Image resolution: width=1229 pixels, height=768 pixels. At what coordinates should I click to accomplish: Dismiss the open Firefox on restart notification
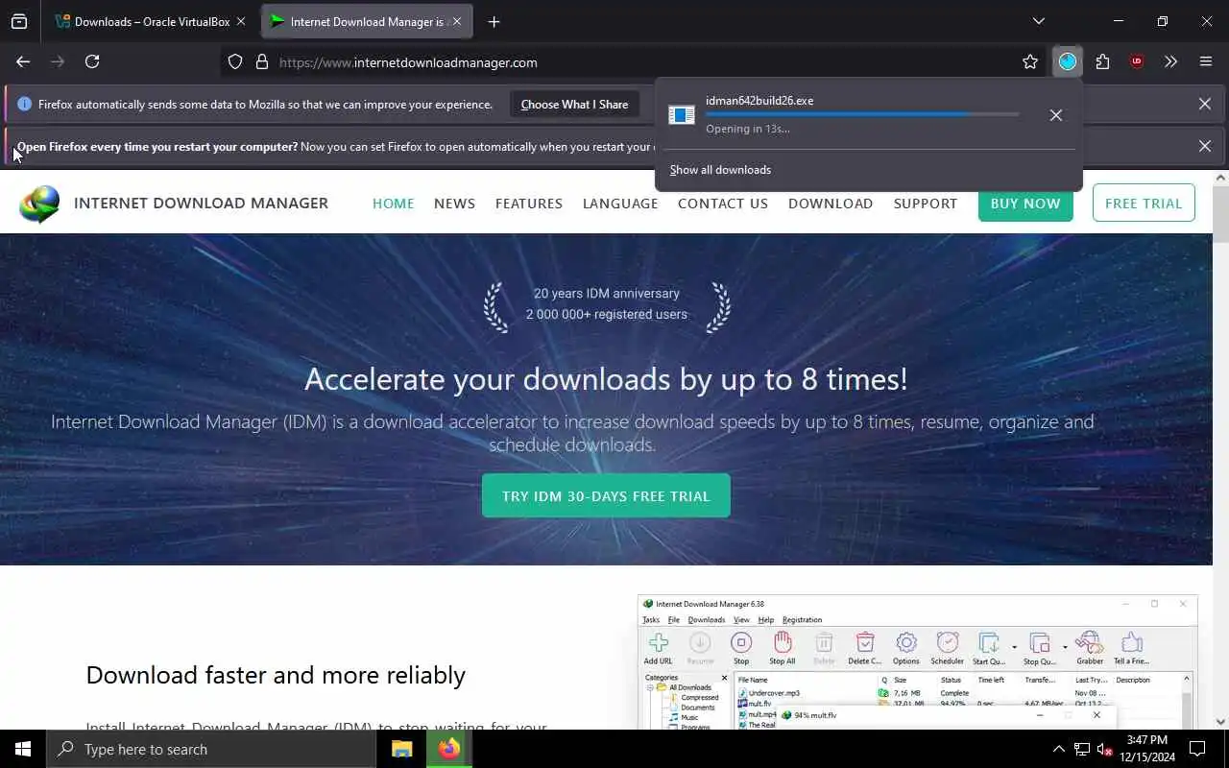(1205, 146)
